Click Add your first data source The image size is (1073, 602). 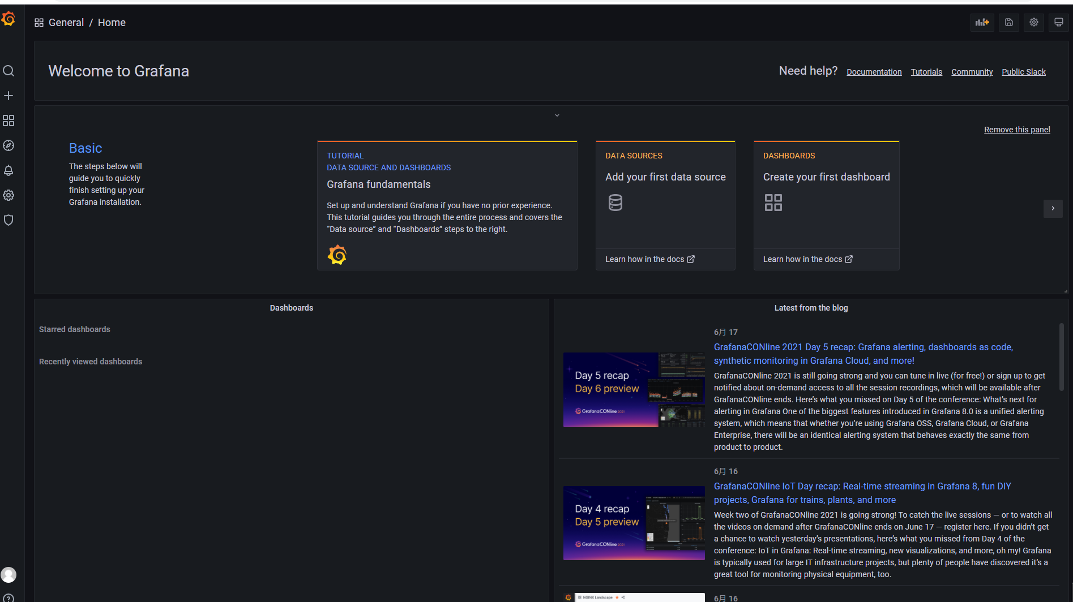point(665,177)
